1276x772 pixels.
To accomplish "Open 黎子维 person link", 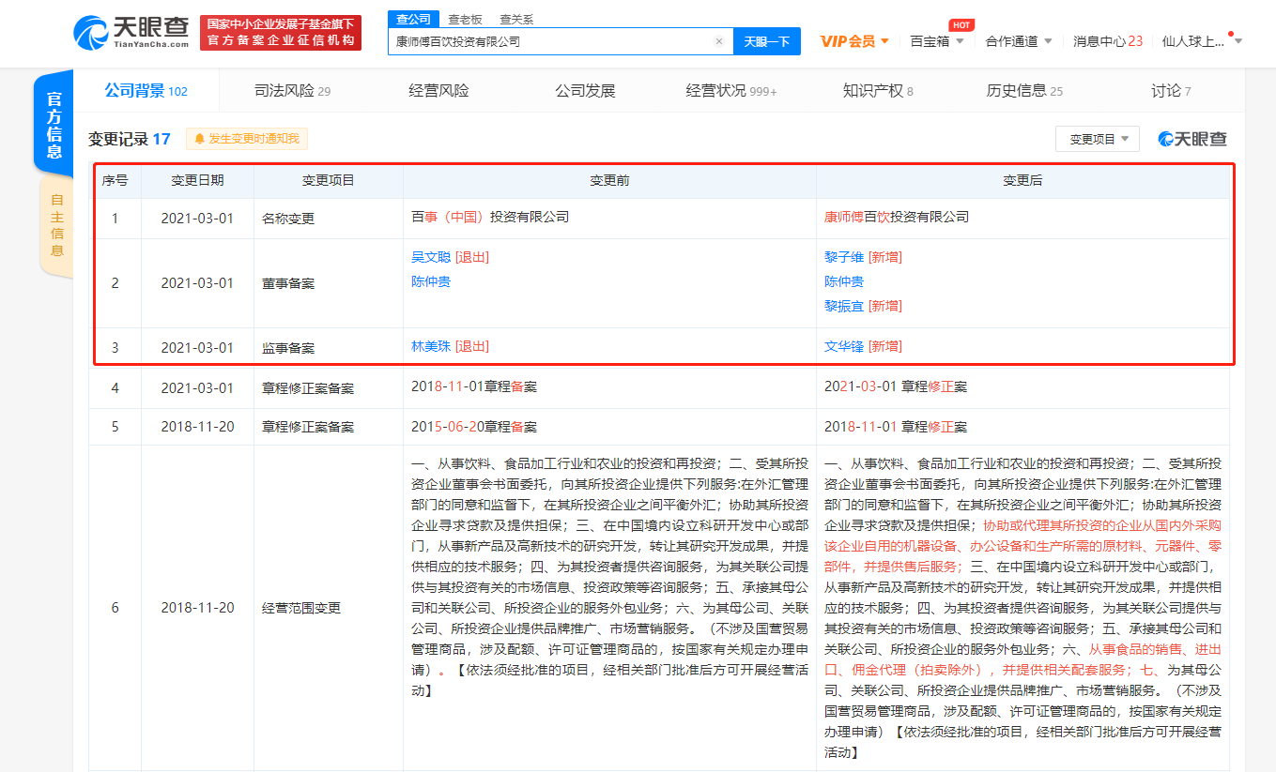I will pyautogui.click(x=844, y=257).
